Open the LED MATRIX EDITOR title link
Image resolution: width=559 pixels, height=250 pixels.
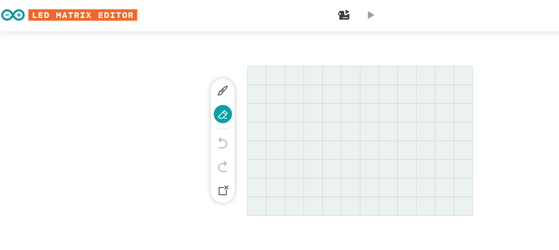tap(83, 15)
